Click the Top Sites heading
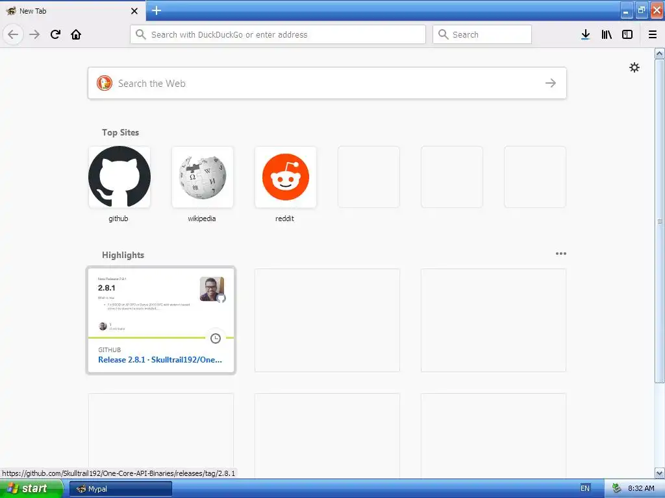665x498 pixels. tap(120, 132)
